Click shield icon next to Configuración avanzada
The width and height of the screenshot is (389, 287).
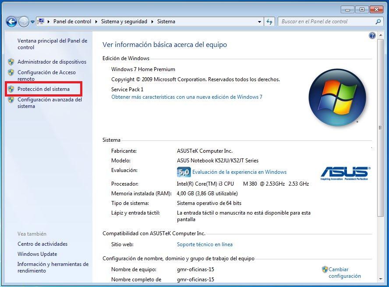(11, 100)
